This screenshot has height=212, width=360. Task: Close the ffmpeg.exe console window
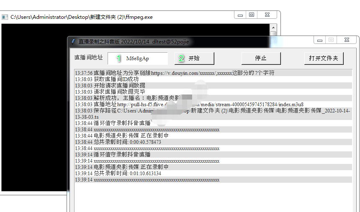267,15
